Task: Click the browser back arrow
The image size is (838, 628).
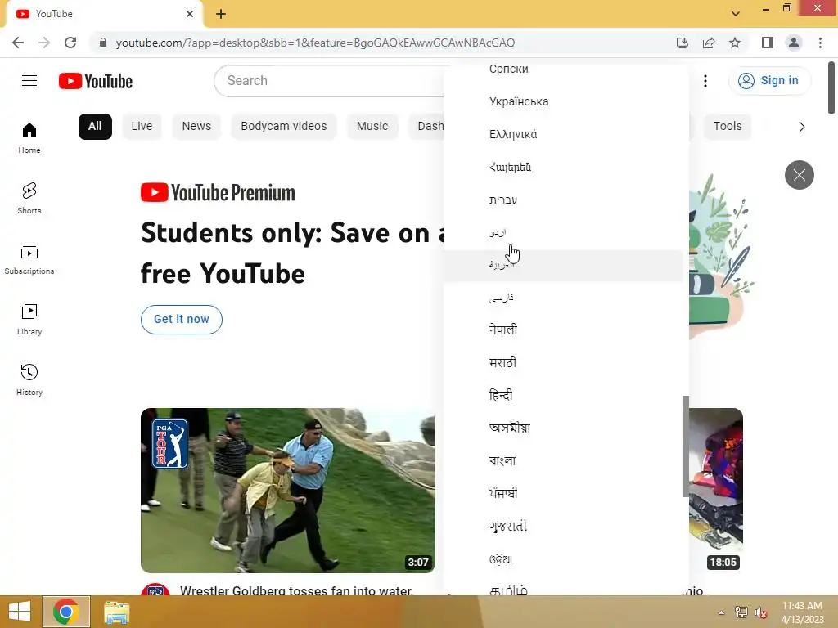Action: (x=18, y=43)
